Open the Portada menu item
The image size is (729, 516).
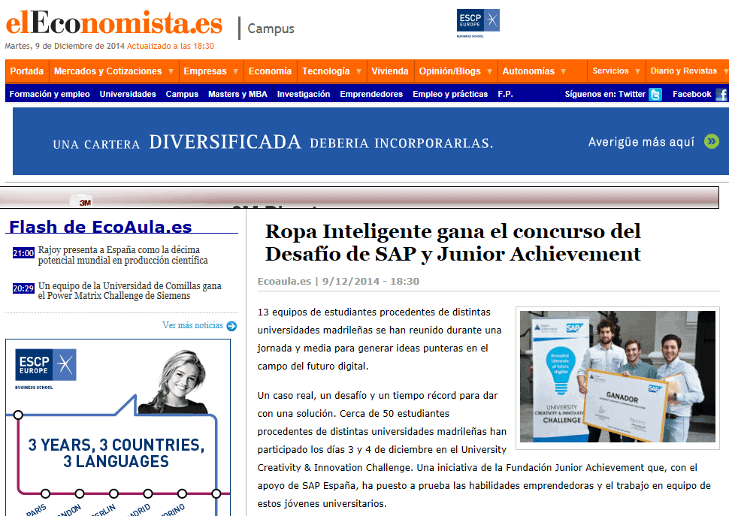click(x=27, y=71)
